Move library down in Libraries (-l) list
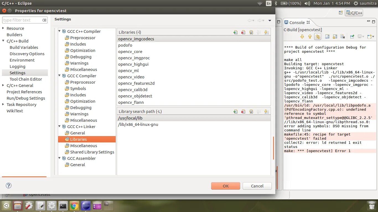Image resolution: width=378 pixels, height=212 pixels. (x=266, y=32)
